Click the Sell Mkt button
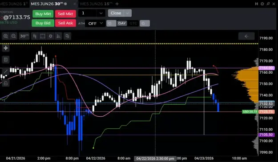This screenshot has width=278, height=162. point(65,14)
